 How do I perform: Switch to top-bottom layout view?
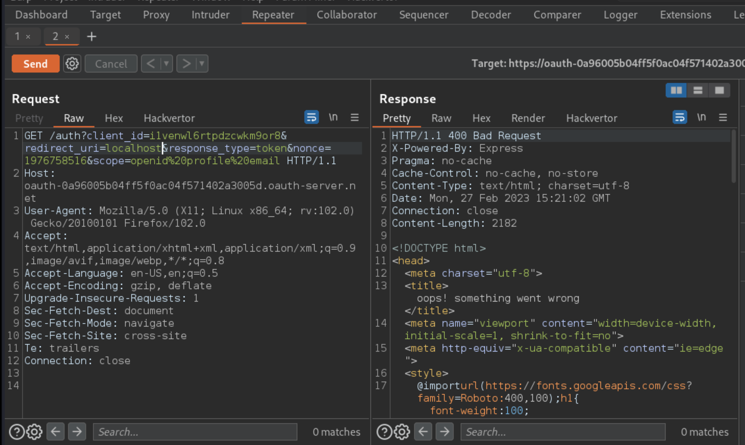click(698, 91)
